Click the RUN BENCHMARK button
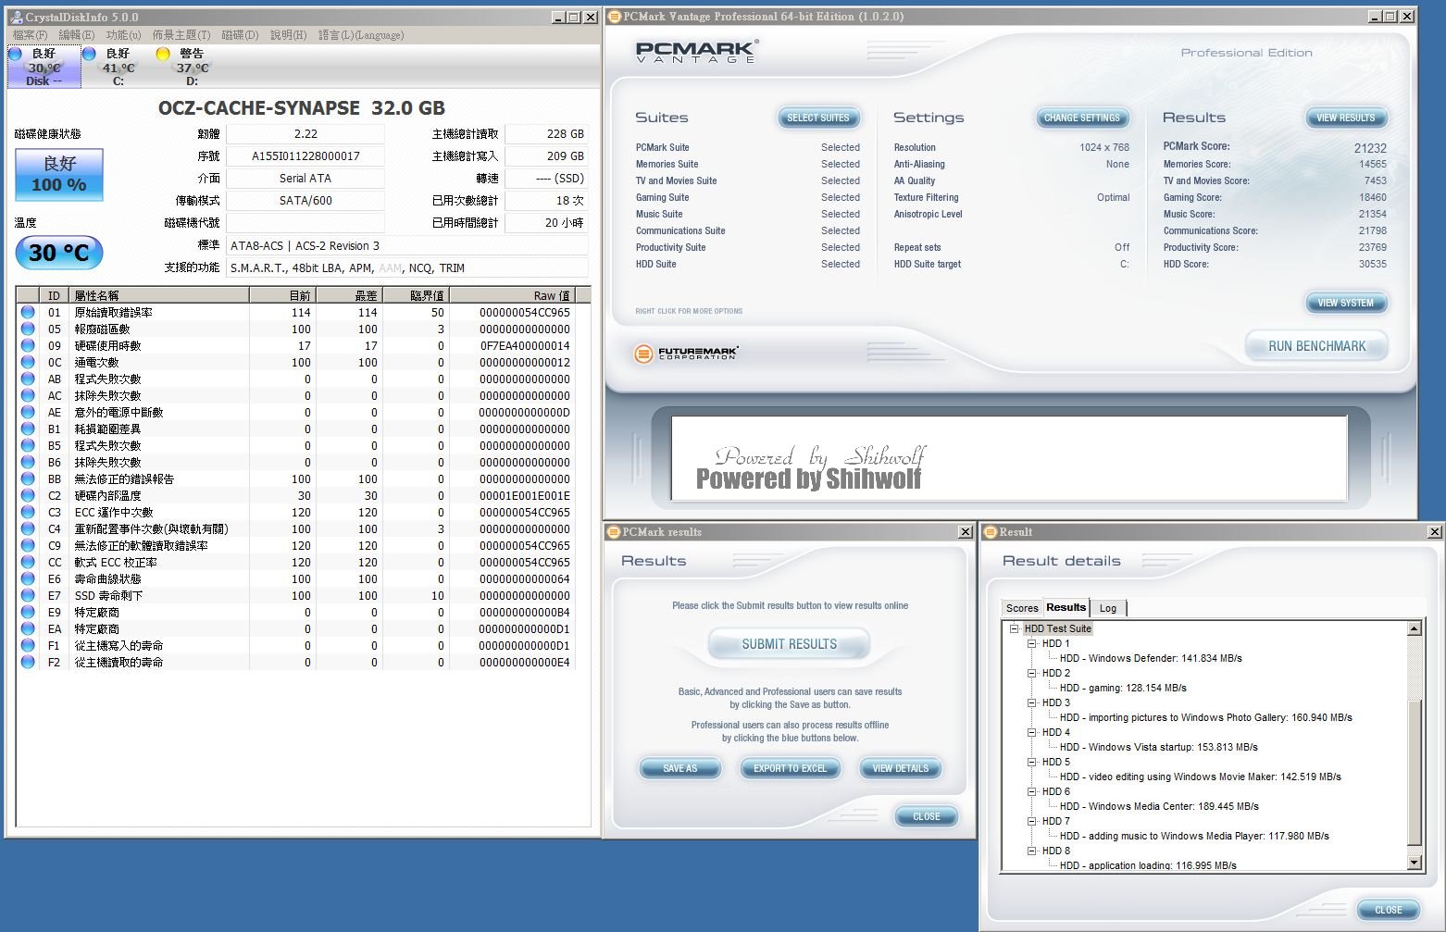The height and width of the screenshot is (932, 1446). pyautogui.click(x=1317, y=346)
